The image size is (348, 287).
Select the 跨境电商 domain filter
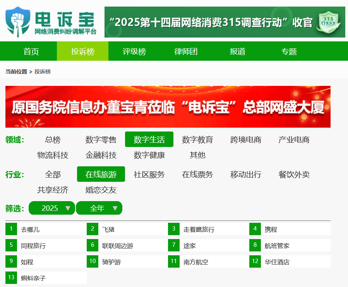245,140
